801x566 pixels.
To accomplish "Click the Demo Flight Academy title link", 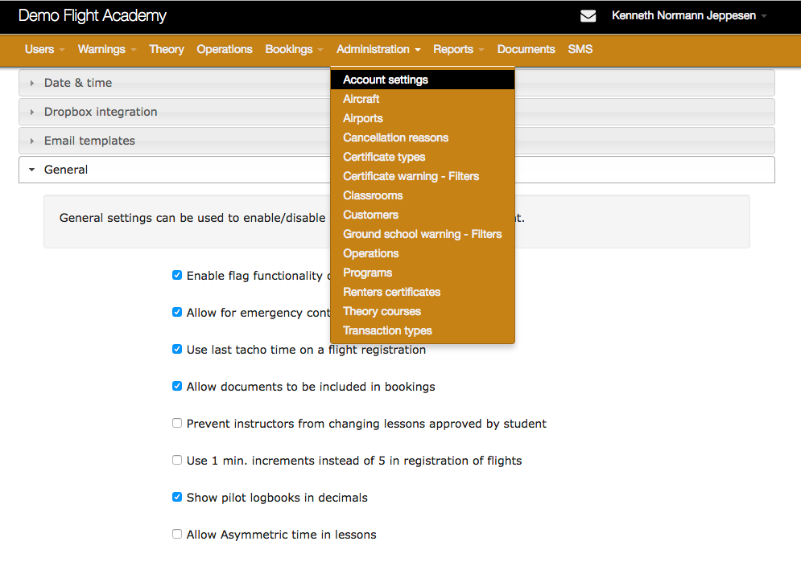I will [x=93, y=16].
